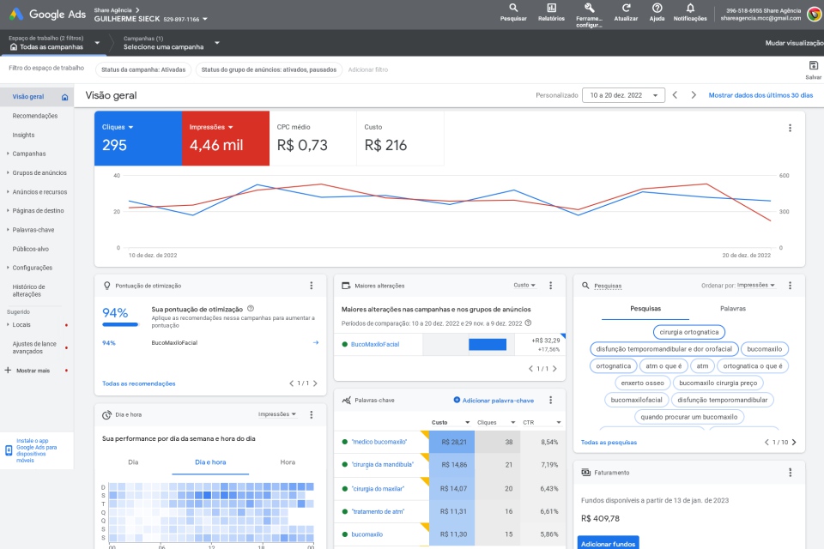Switch to the Dia tab
The image size is (824, 549).
[133, 462]
